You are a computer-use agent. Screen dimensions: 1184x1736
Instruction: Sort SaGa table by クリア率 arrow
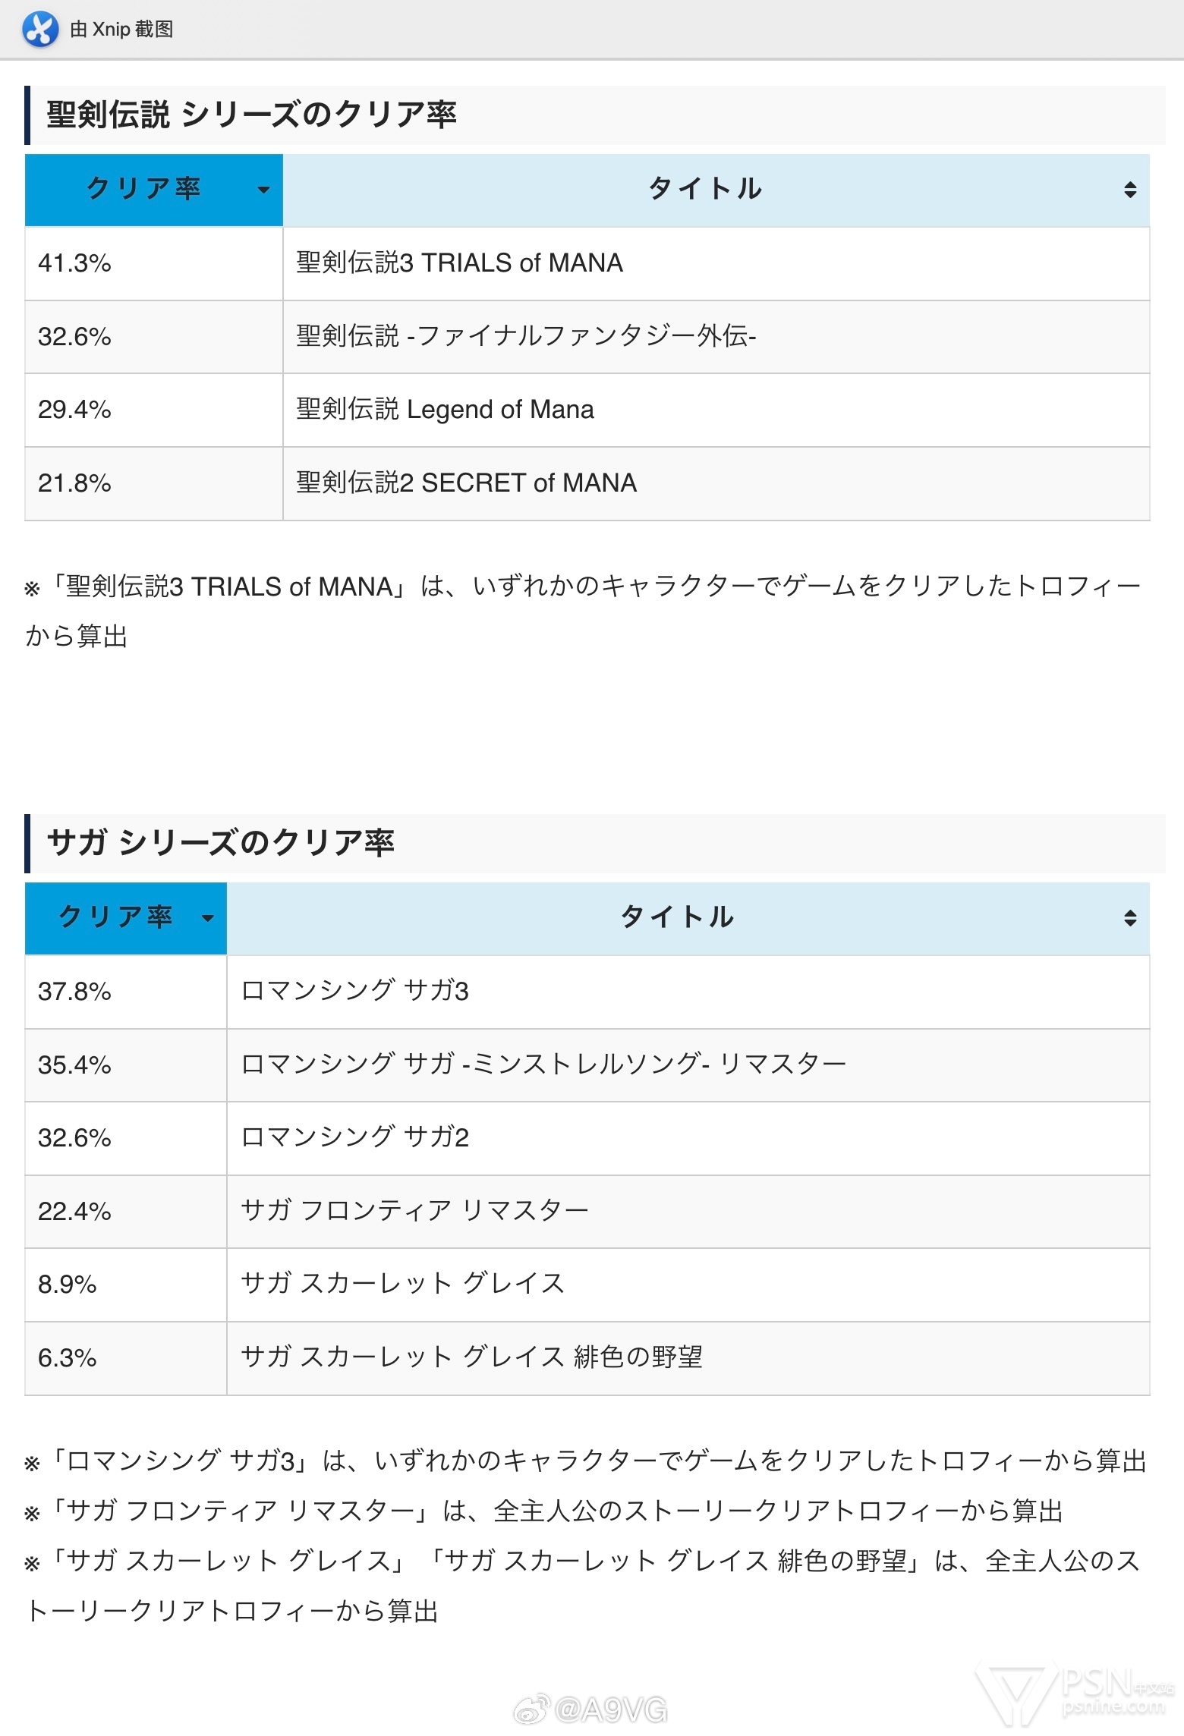(x=207, y=918)
